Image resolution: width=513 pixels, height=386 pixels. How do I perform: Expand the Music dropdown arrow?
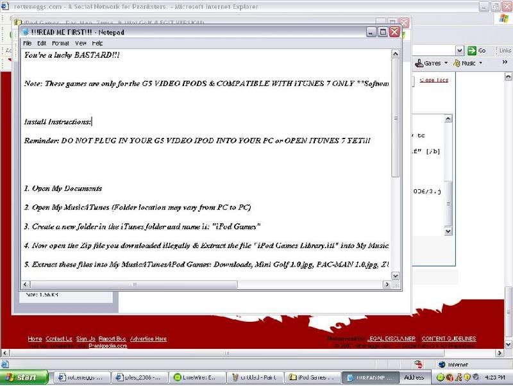click(480, 63)
